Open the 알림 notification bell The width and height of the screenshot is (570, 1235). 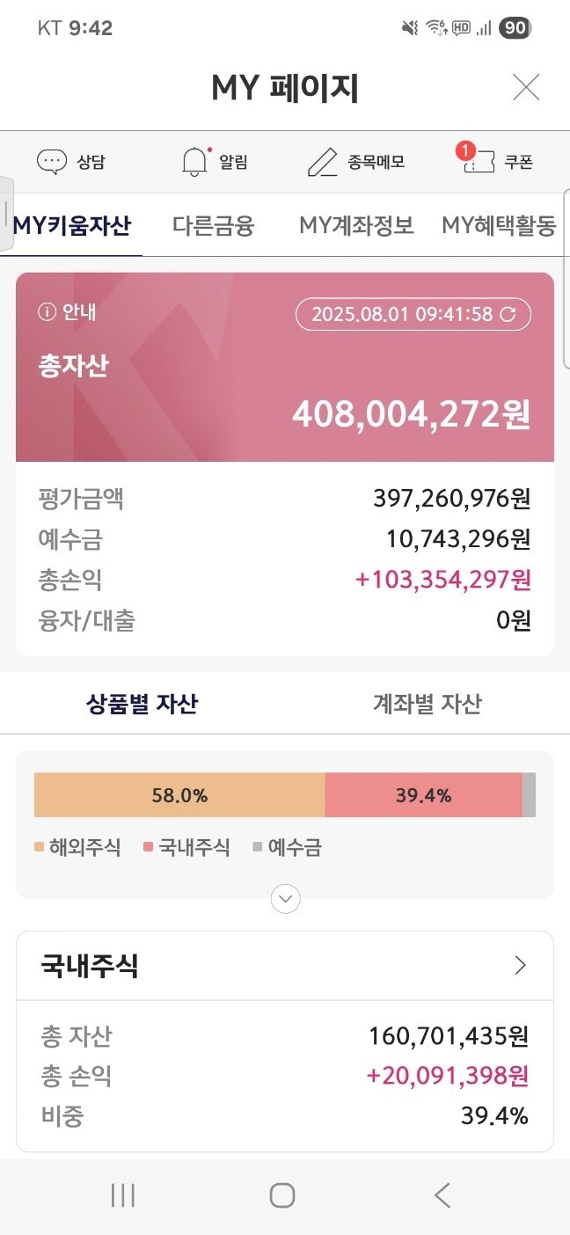point(192,161)
